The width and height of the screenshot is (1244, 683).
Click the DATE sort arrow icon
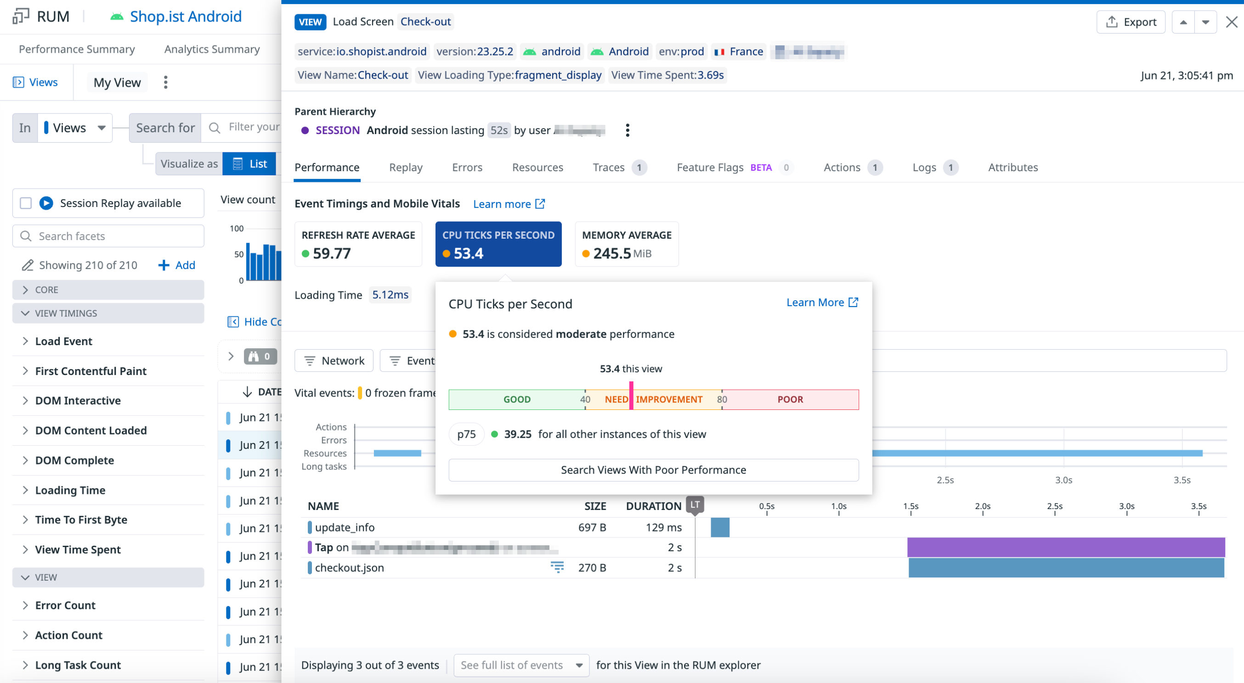(247, 392)
